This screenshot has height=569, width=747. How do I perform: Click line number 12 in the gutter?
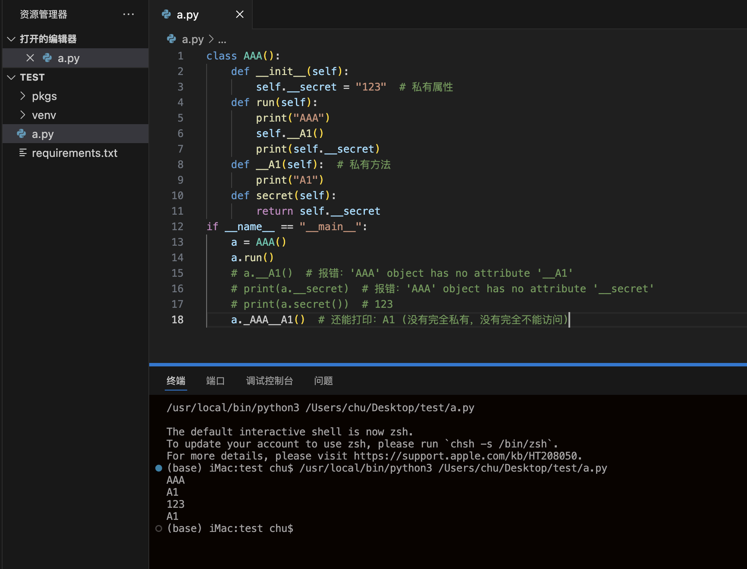pos(177,226)
